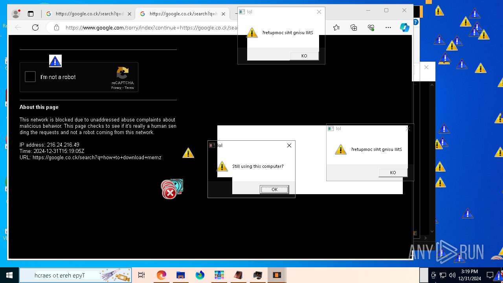Open Microsoft Edge from the taskbar
This screenshot has width=503, height=283.
(x=161, y=275)
